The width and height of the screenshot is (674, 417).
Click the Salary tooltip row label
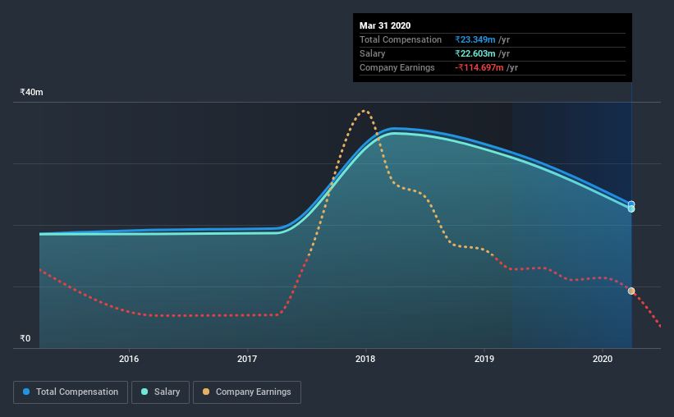click(372, 53)
